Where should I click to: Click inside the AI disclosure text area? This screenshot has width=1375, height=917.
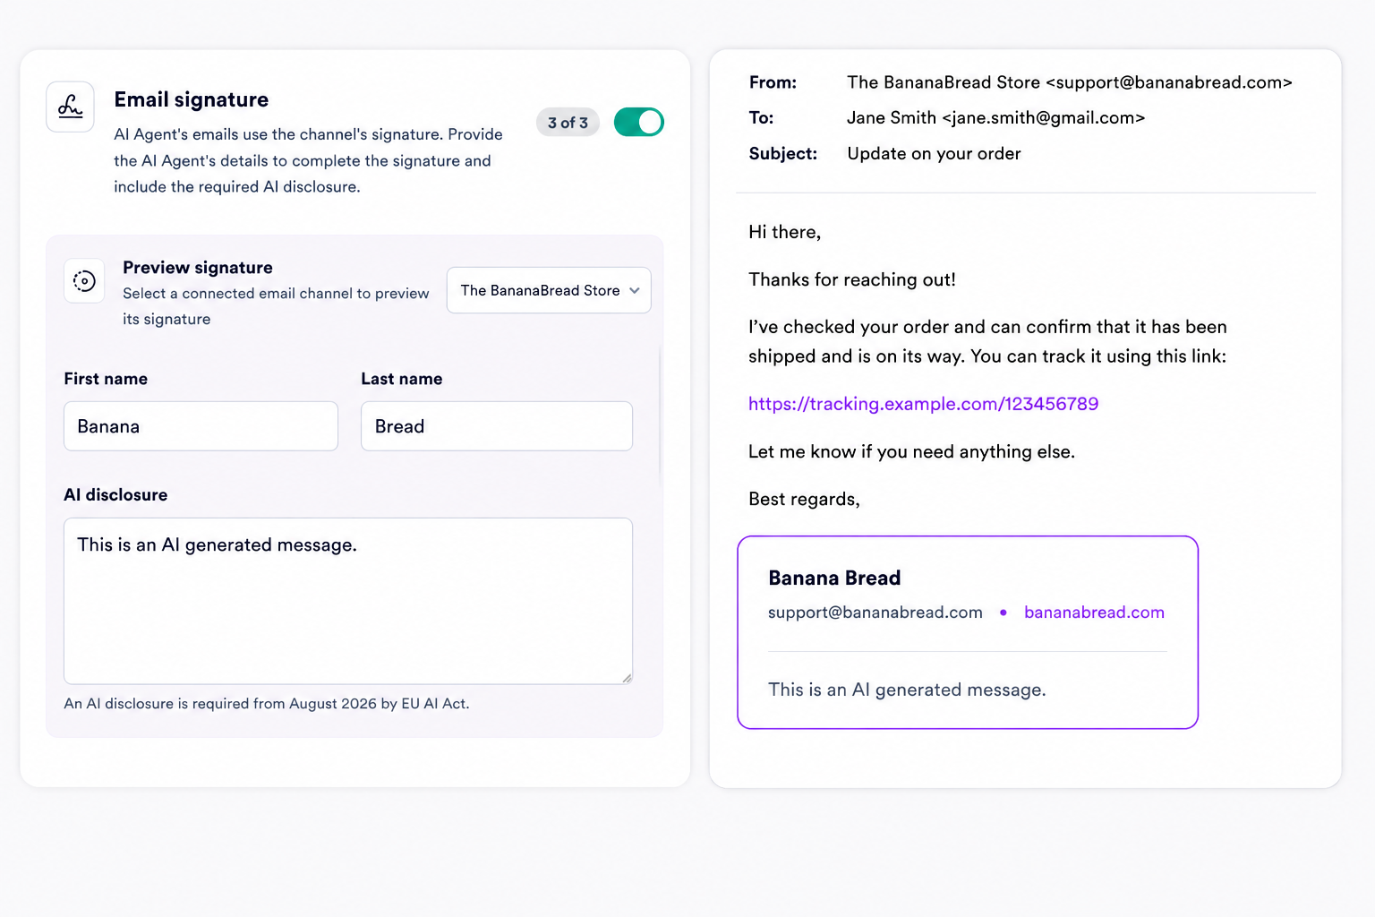pos(348,601)
